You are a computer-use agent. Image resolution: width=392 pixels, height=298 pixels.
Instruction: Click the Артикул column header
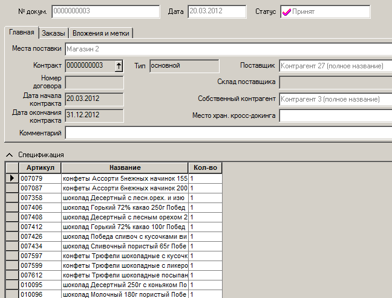point(40,168)
